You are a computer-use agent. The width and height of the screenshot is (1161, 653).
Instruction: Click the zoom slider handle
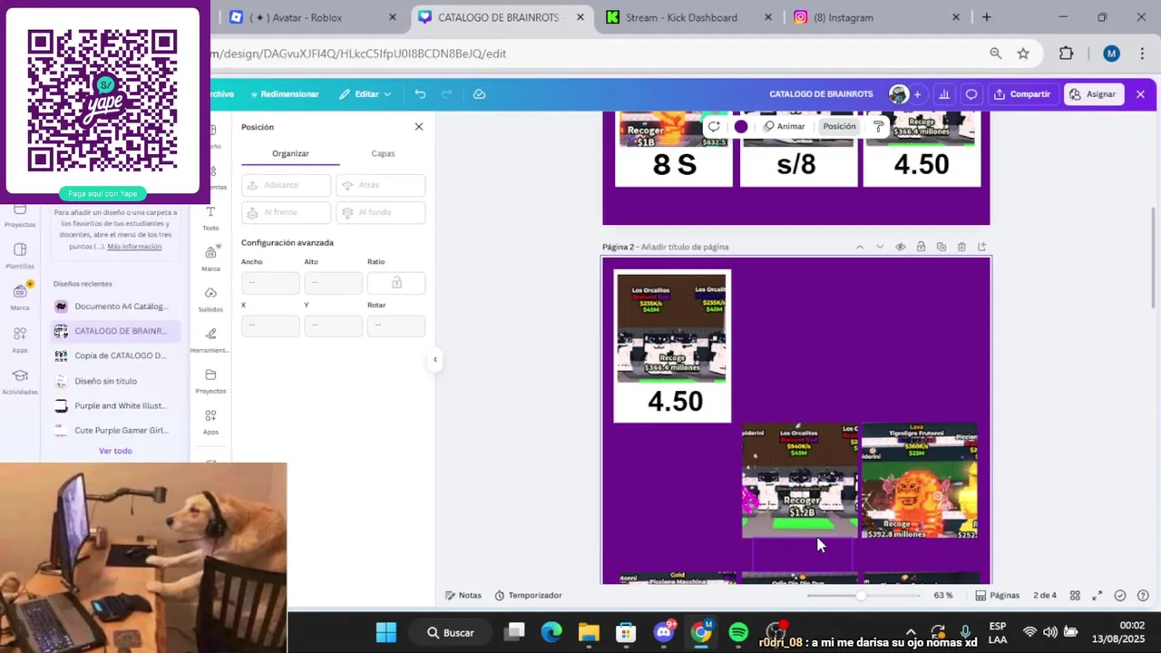pos(860,596)
